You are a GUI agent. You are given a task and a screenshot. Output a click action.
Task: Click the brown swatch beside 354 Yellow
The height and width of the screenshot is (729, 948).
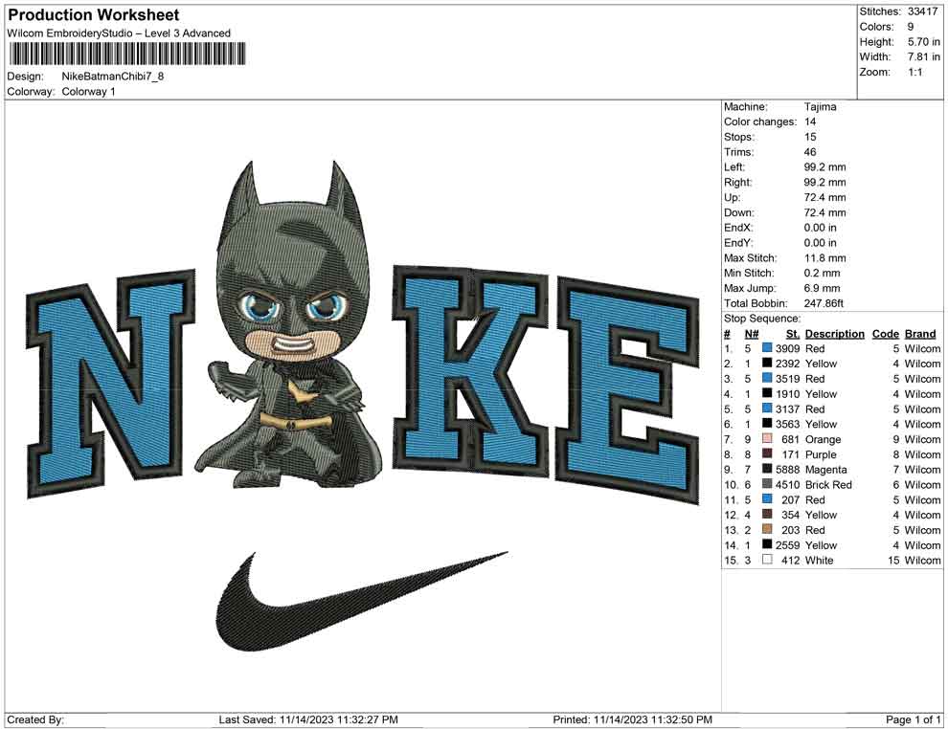[767, 514]
